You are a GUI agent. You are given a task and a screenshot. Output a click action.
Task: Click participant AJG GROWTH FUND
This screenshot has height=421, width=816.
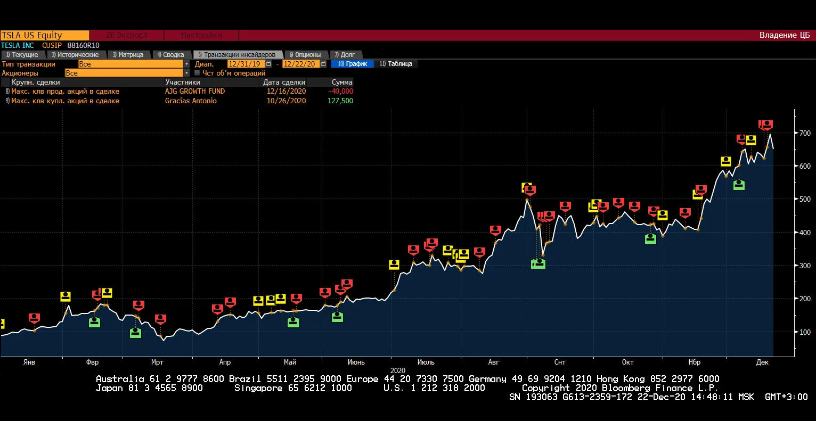pyautogui.click(x=195, y=92)
